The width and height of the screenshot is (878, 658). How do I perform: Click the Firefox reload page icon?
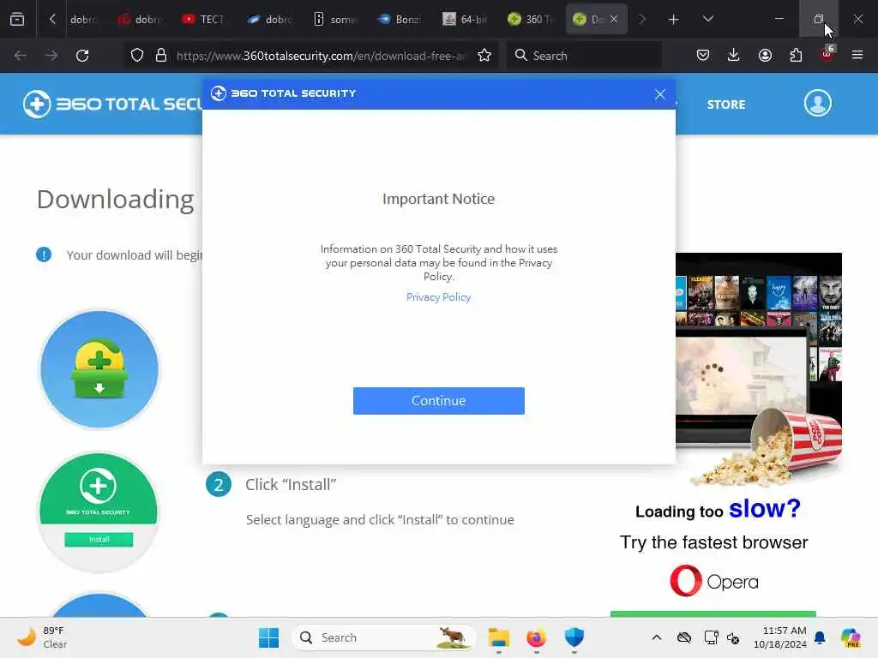[x=82, y=56]
